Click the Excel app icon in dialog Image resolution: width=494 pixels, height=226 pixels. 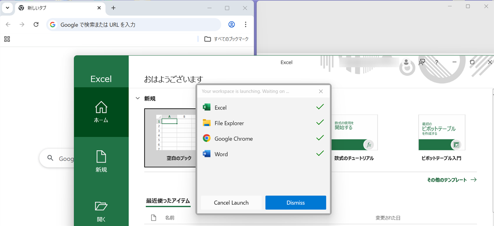click(x=207, y=107)
